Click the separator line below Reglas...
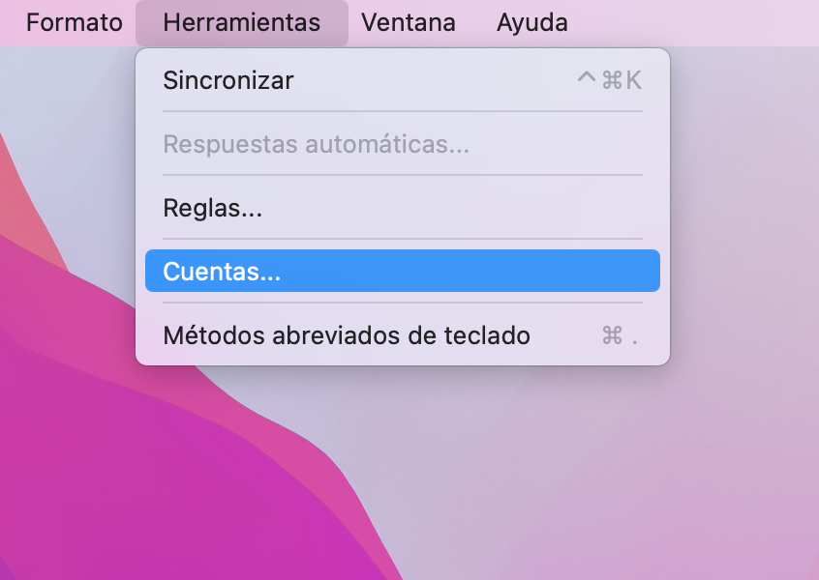Viewport: 819px width, 580px height. click(x=403, y=239)
